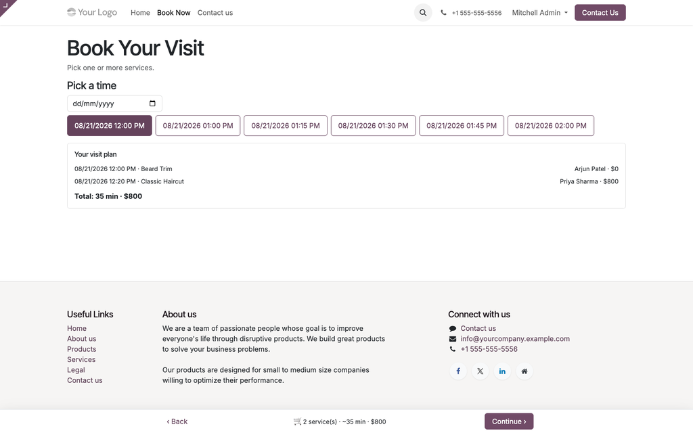Go Back to previous step
The width and height of the screenshot is (693, 433).
click(x=177, y=421)
